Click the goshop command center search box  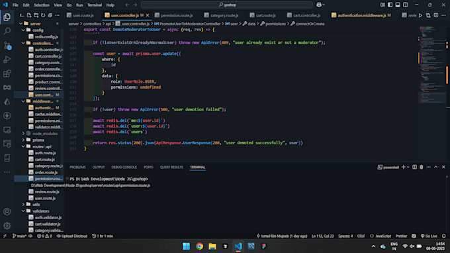coord(227,5)
